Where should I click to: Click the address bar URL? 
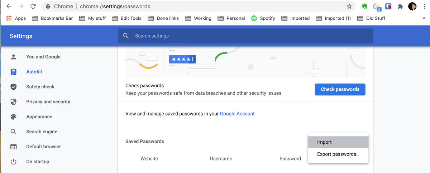[x=115, y=6]
